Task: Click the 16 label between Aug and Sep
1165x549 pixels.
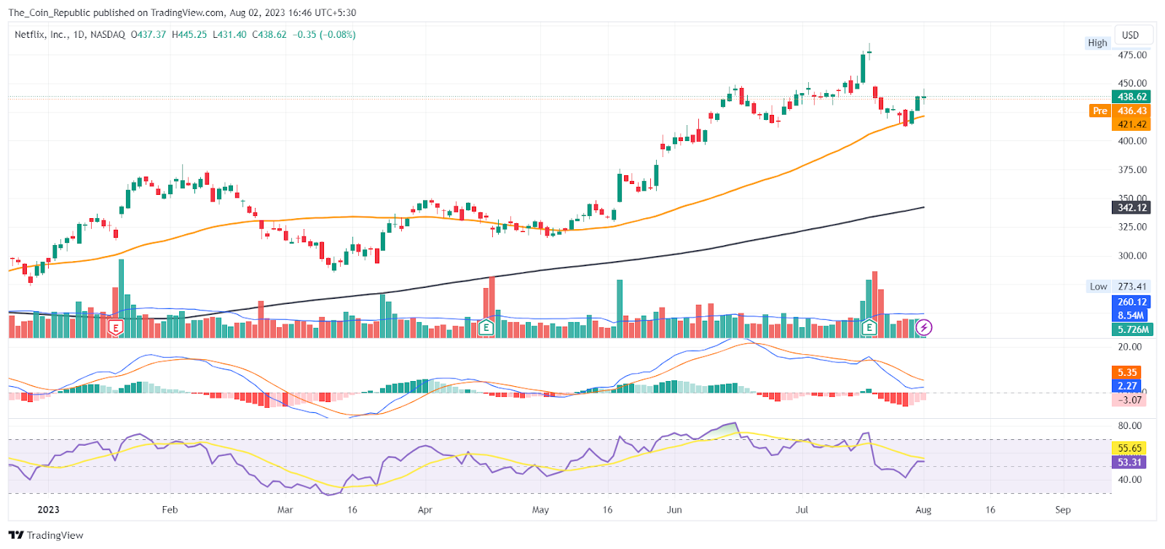Action: tap(990, 510)
